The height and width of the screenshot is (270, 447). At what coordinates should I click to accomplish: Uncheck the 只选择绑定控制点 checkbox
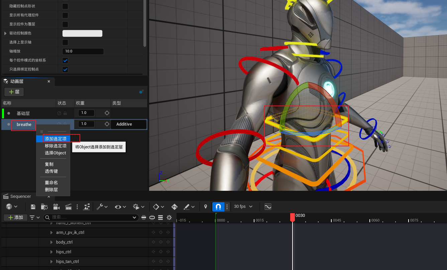click(x=66, y=70)
